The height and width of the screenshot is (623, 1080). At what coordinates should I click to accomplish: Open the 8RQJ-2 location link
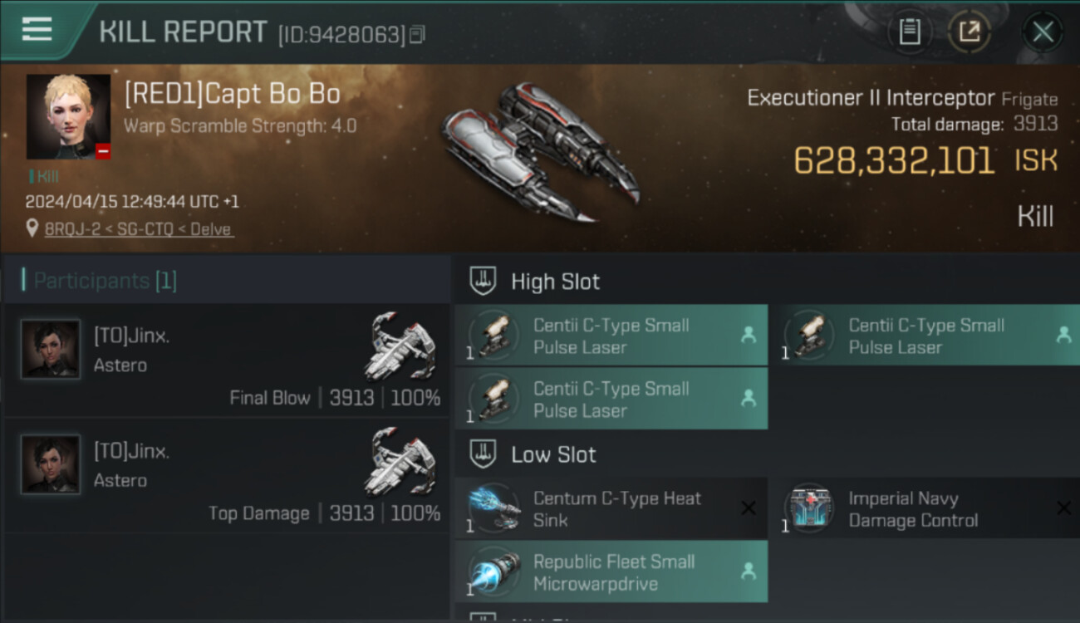[139, 229]
